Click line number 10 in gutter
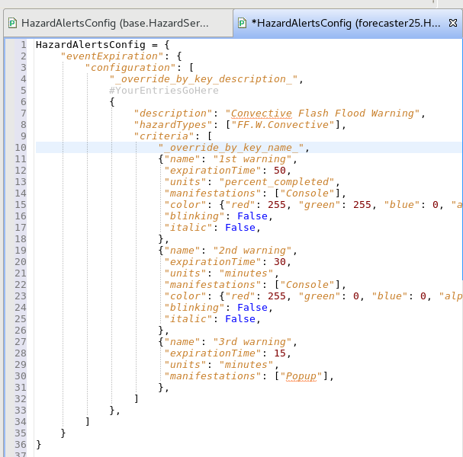This screenshot has width=463, height=457. coord(21,148)
